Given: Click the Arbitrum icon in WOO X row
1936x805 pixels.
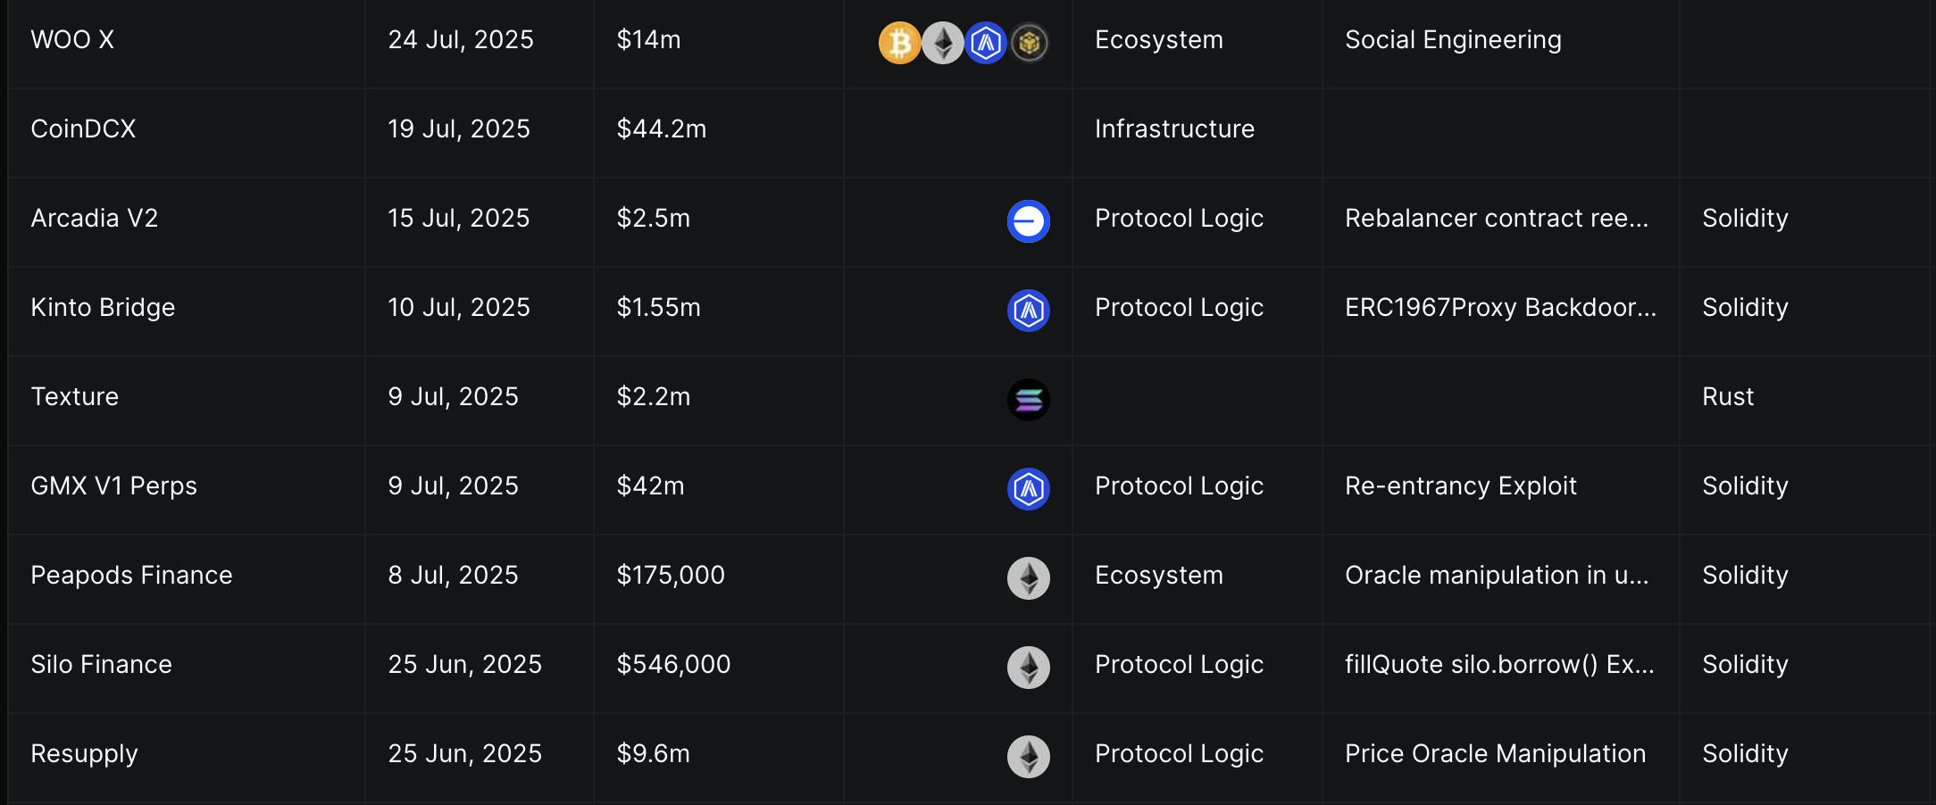Looking at the screenshot, I should [986, 43].
